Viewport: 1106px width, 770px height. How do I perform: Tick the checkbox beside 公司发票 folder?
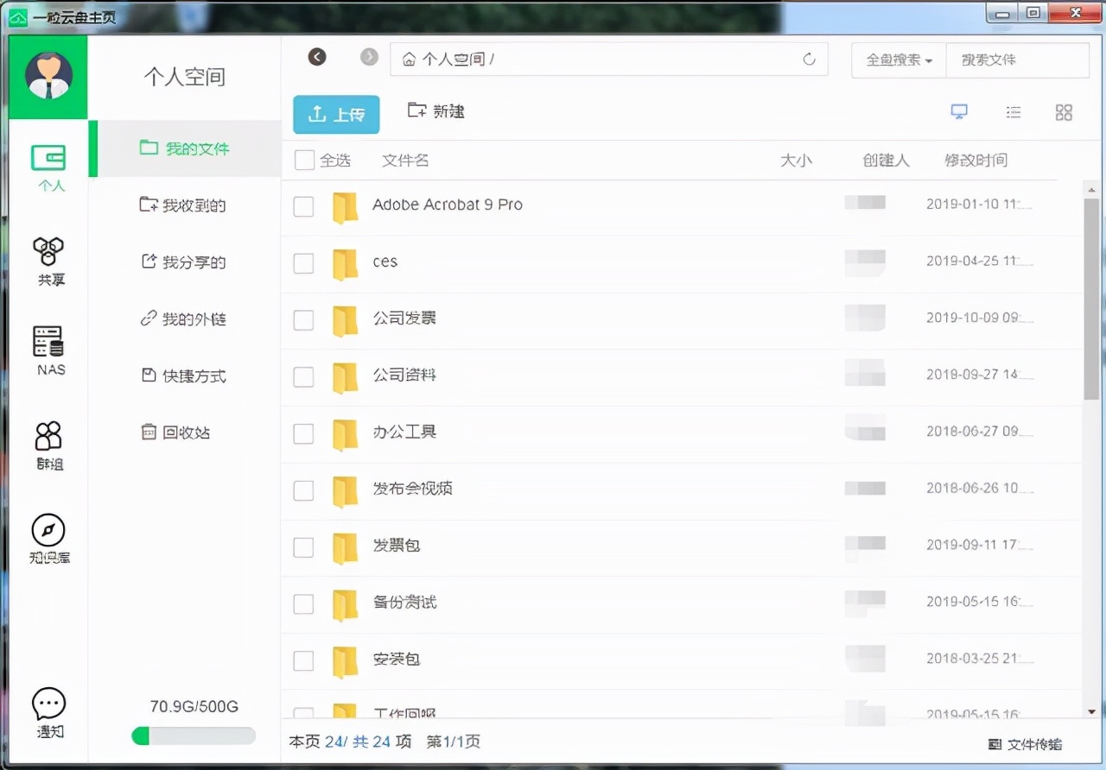(303, 320)
